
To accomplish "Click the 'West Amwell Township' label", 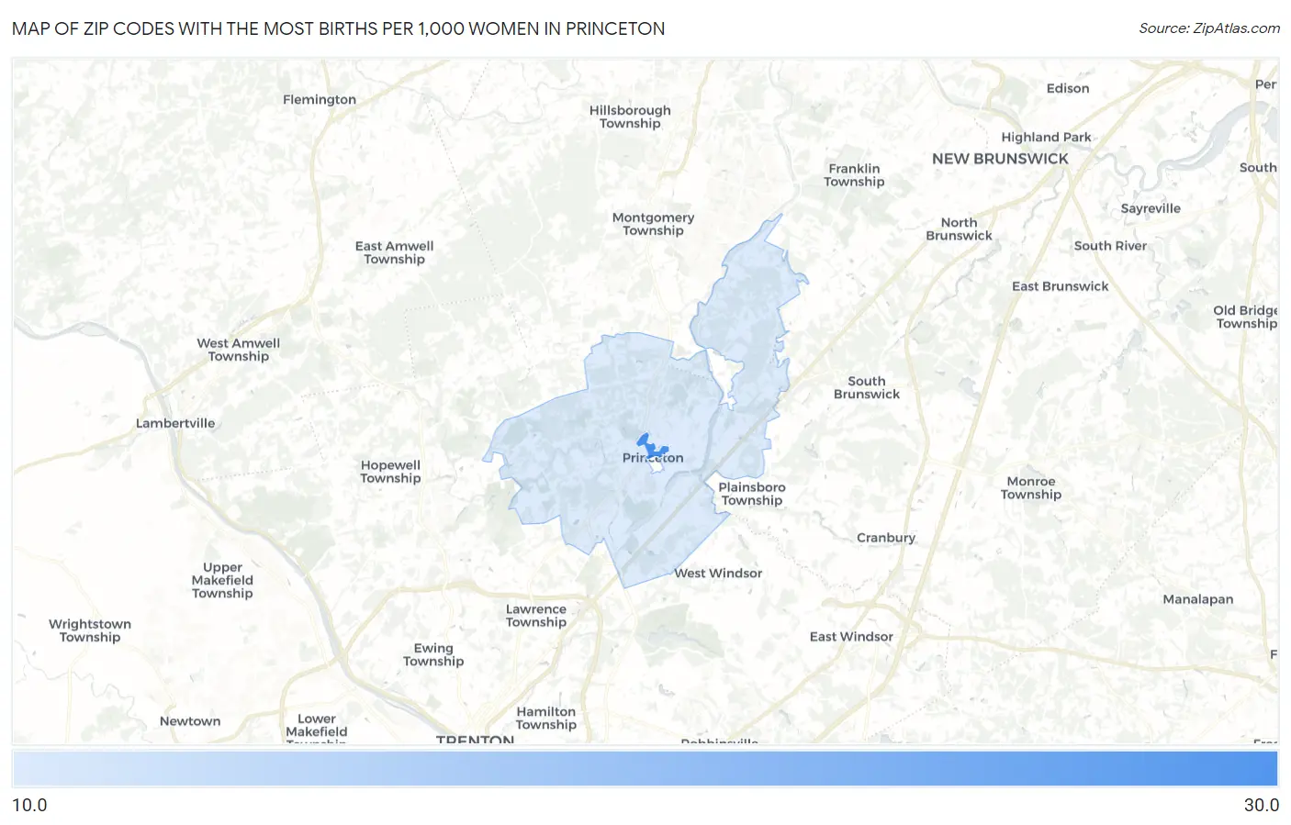I will coord(238,350).
